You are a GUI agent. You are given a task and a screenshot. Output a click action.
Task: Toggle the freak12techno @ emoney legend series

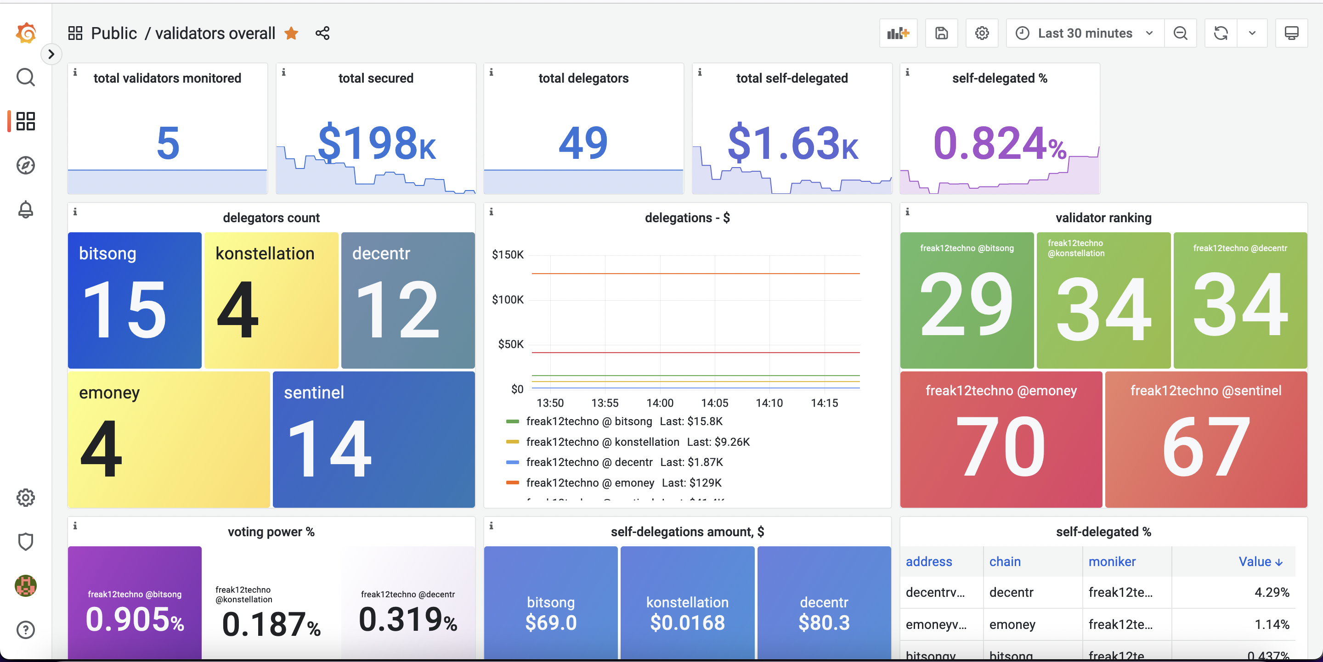click(589, 483)
